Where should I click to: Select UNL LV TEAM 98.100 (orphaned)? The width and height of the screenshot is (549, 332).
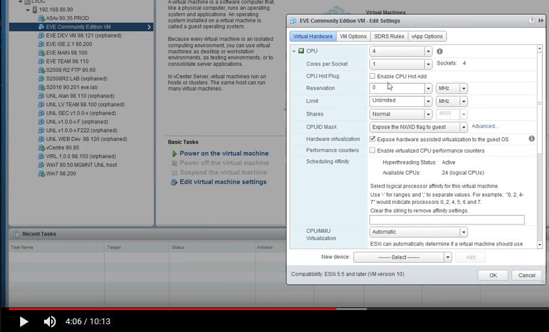coord(86,104)
